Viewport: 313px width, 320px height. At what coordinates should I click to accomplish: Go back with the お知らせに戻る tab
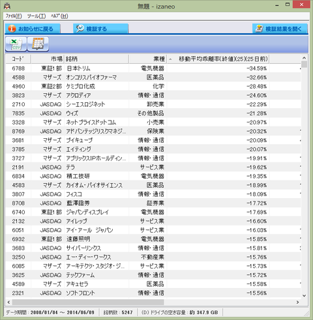(33, 29)
